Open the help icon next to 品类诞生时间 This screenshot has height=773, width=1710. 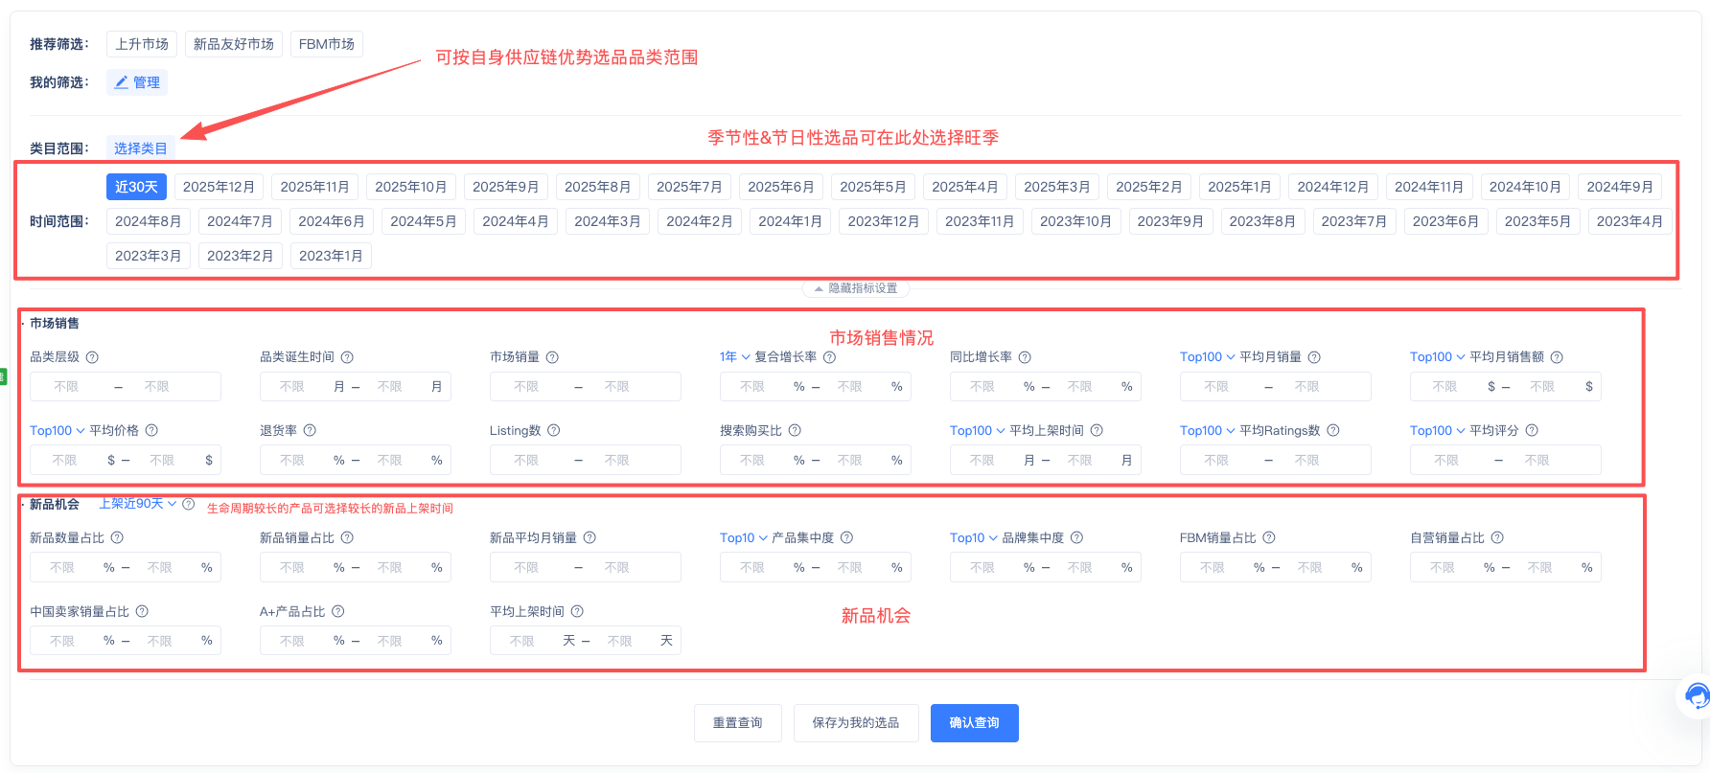347,357
